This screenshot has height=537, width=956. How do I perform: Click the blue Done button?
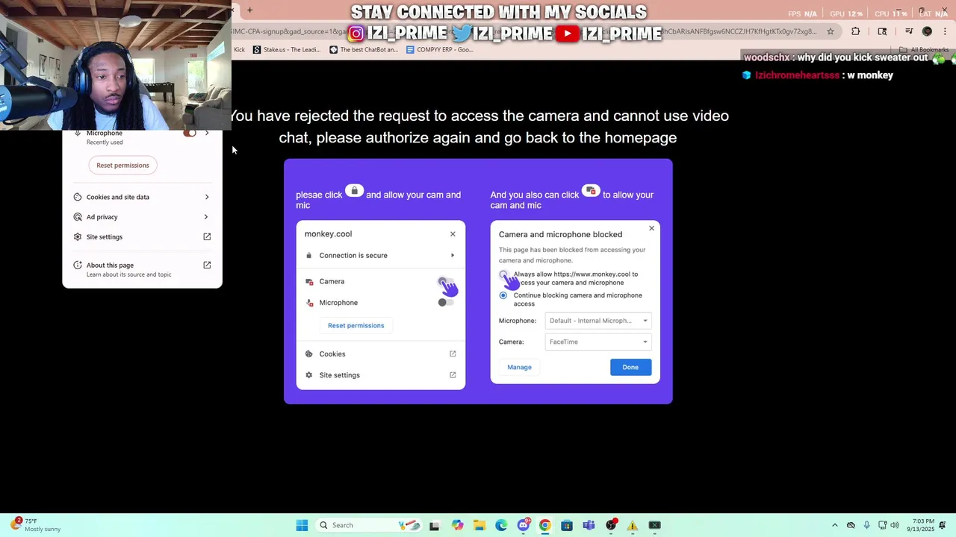click(x=630, y=367)
